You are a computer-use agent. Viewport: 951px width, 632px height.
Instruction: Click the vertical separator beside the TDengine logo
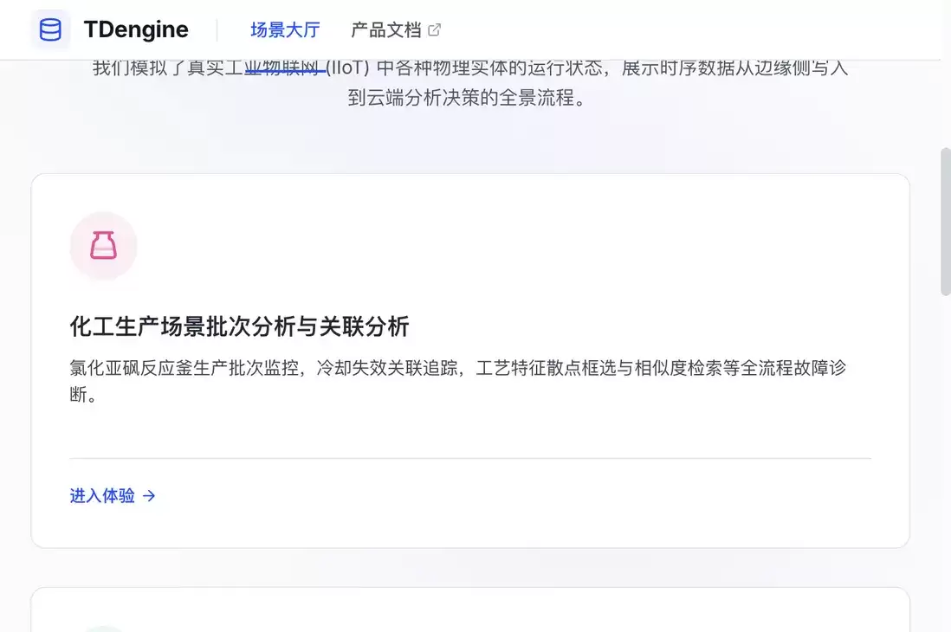(x=217, y=29)
